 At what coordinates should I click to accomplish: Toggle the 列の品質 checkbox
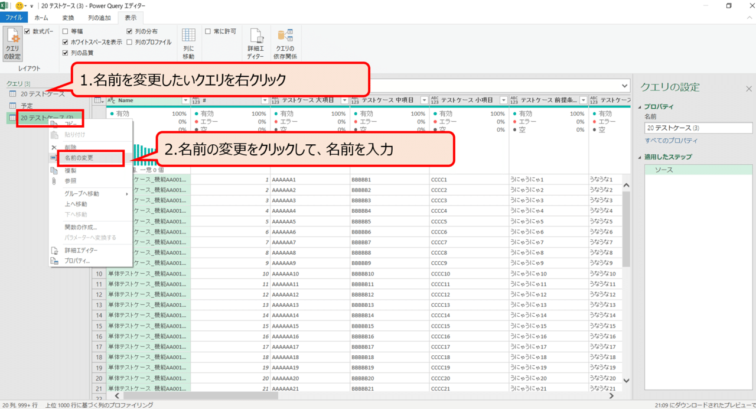click(65, 53)
